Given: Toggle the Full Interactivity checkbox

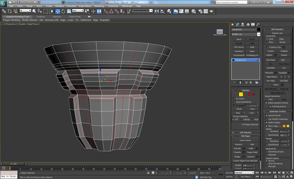Looking at the screenshot, I should pos(270,106).
